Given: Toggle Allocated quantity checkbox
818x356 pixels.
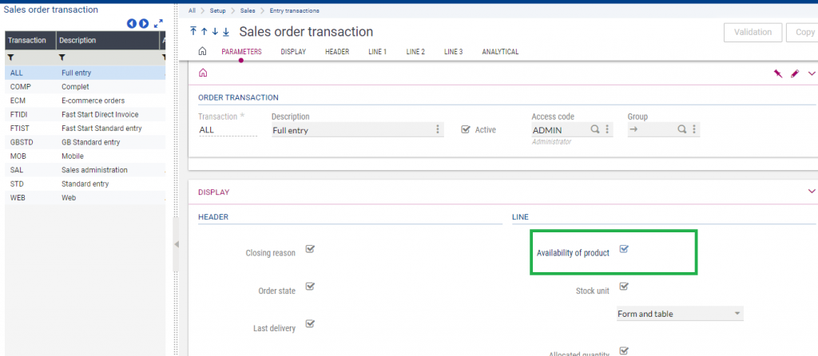Looking at the screenshot, I should (x=624, y=350).
